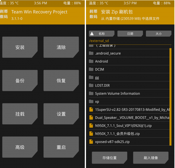Click the 3.1.1-0 version text
The height and width of the screenshot is (168, 175).
(x=17, y=18)
